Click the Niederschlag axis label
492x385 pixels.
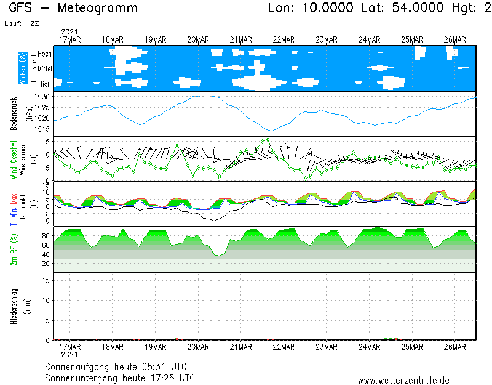point(14,306)
